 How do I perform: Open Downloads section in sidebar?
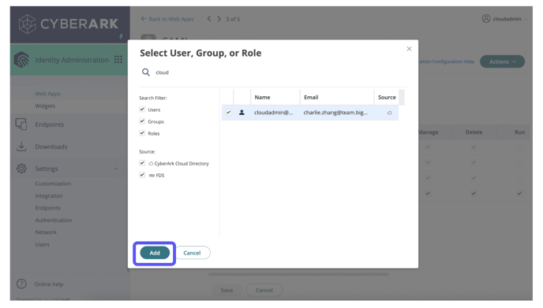click(x=51, y=147)
